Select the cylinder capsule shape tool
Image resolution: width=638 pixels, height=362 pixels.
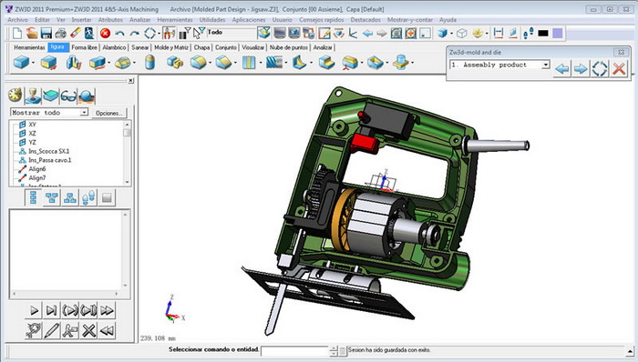coord(149,63)
